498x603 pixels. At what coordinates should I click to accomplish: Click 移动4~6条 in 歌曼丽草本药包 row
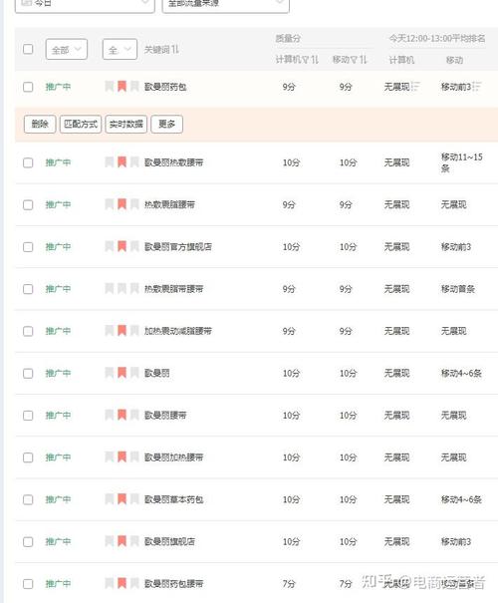click(461, 499)
